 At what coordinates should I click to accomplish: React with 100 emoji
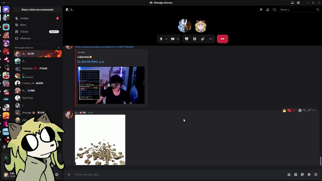(x=294, y=111)
